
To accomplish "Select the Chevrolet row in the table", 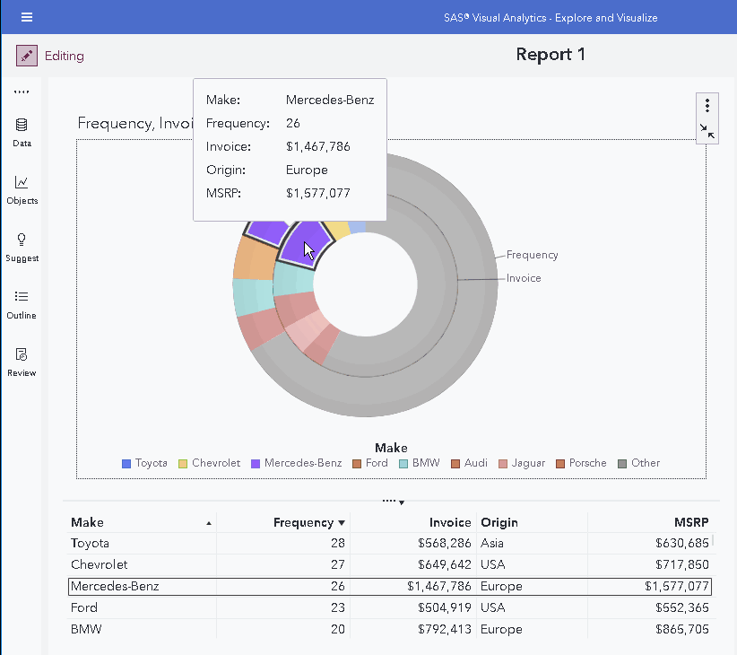I will pyautogui.click(x=100, y=564).
